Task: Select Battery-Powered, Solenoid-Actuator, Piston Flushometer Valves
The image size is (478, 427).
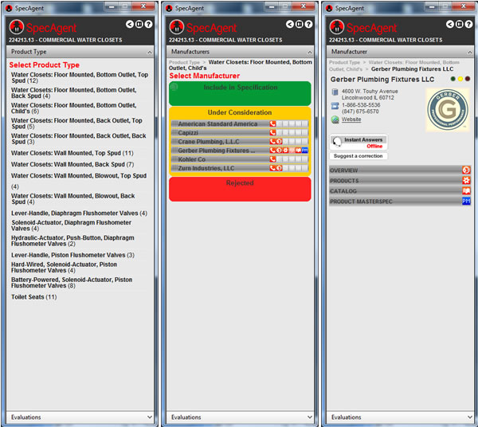Action: coord(72,283)
